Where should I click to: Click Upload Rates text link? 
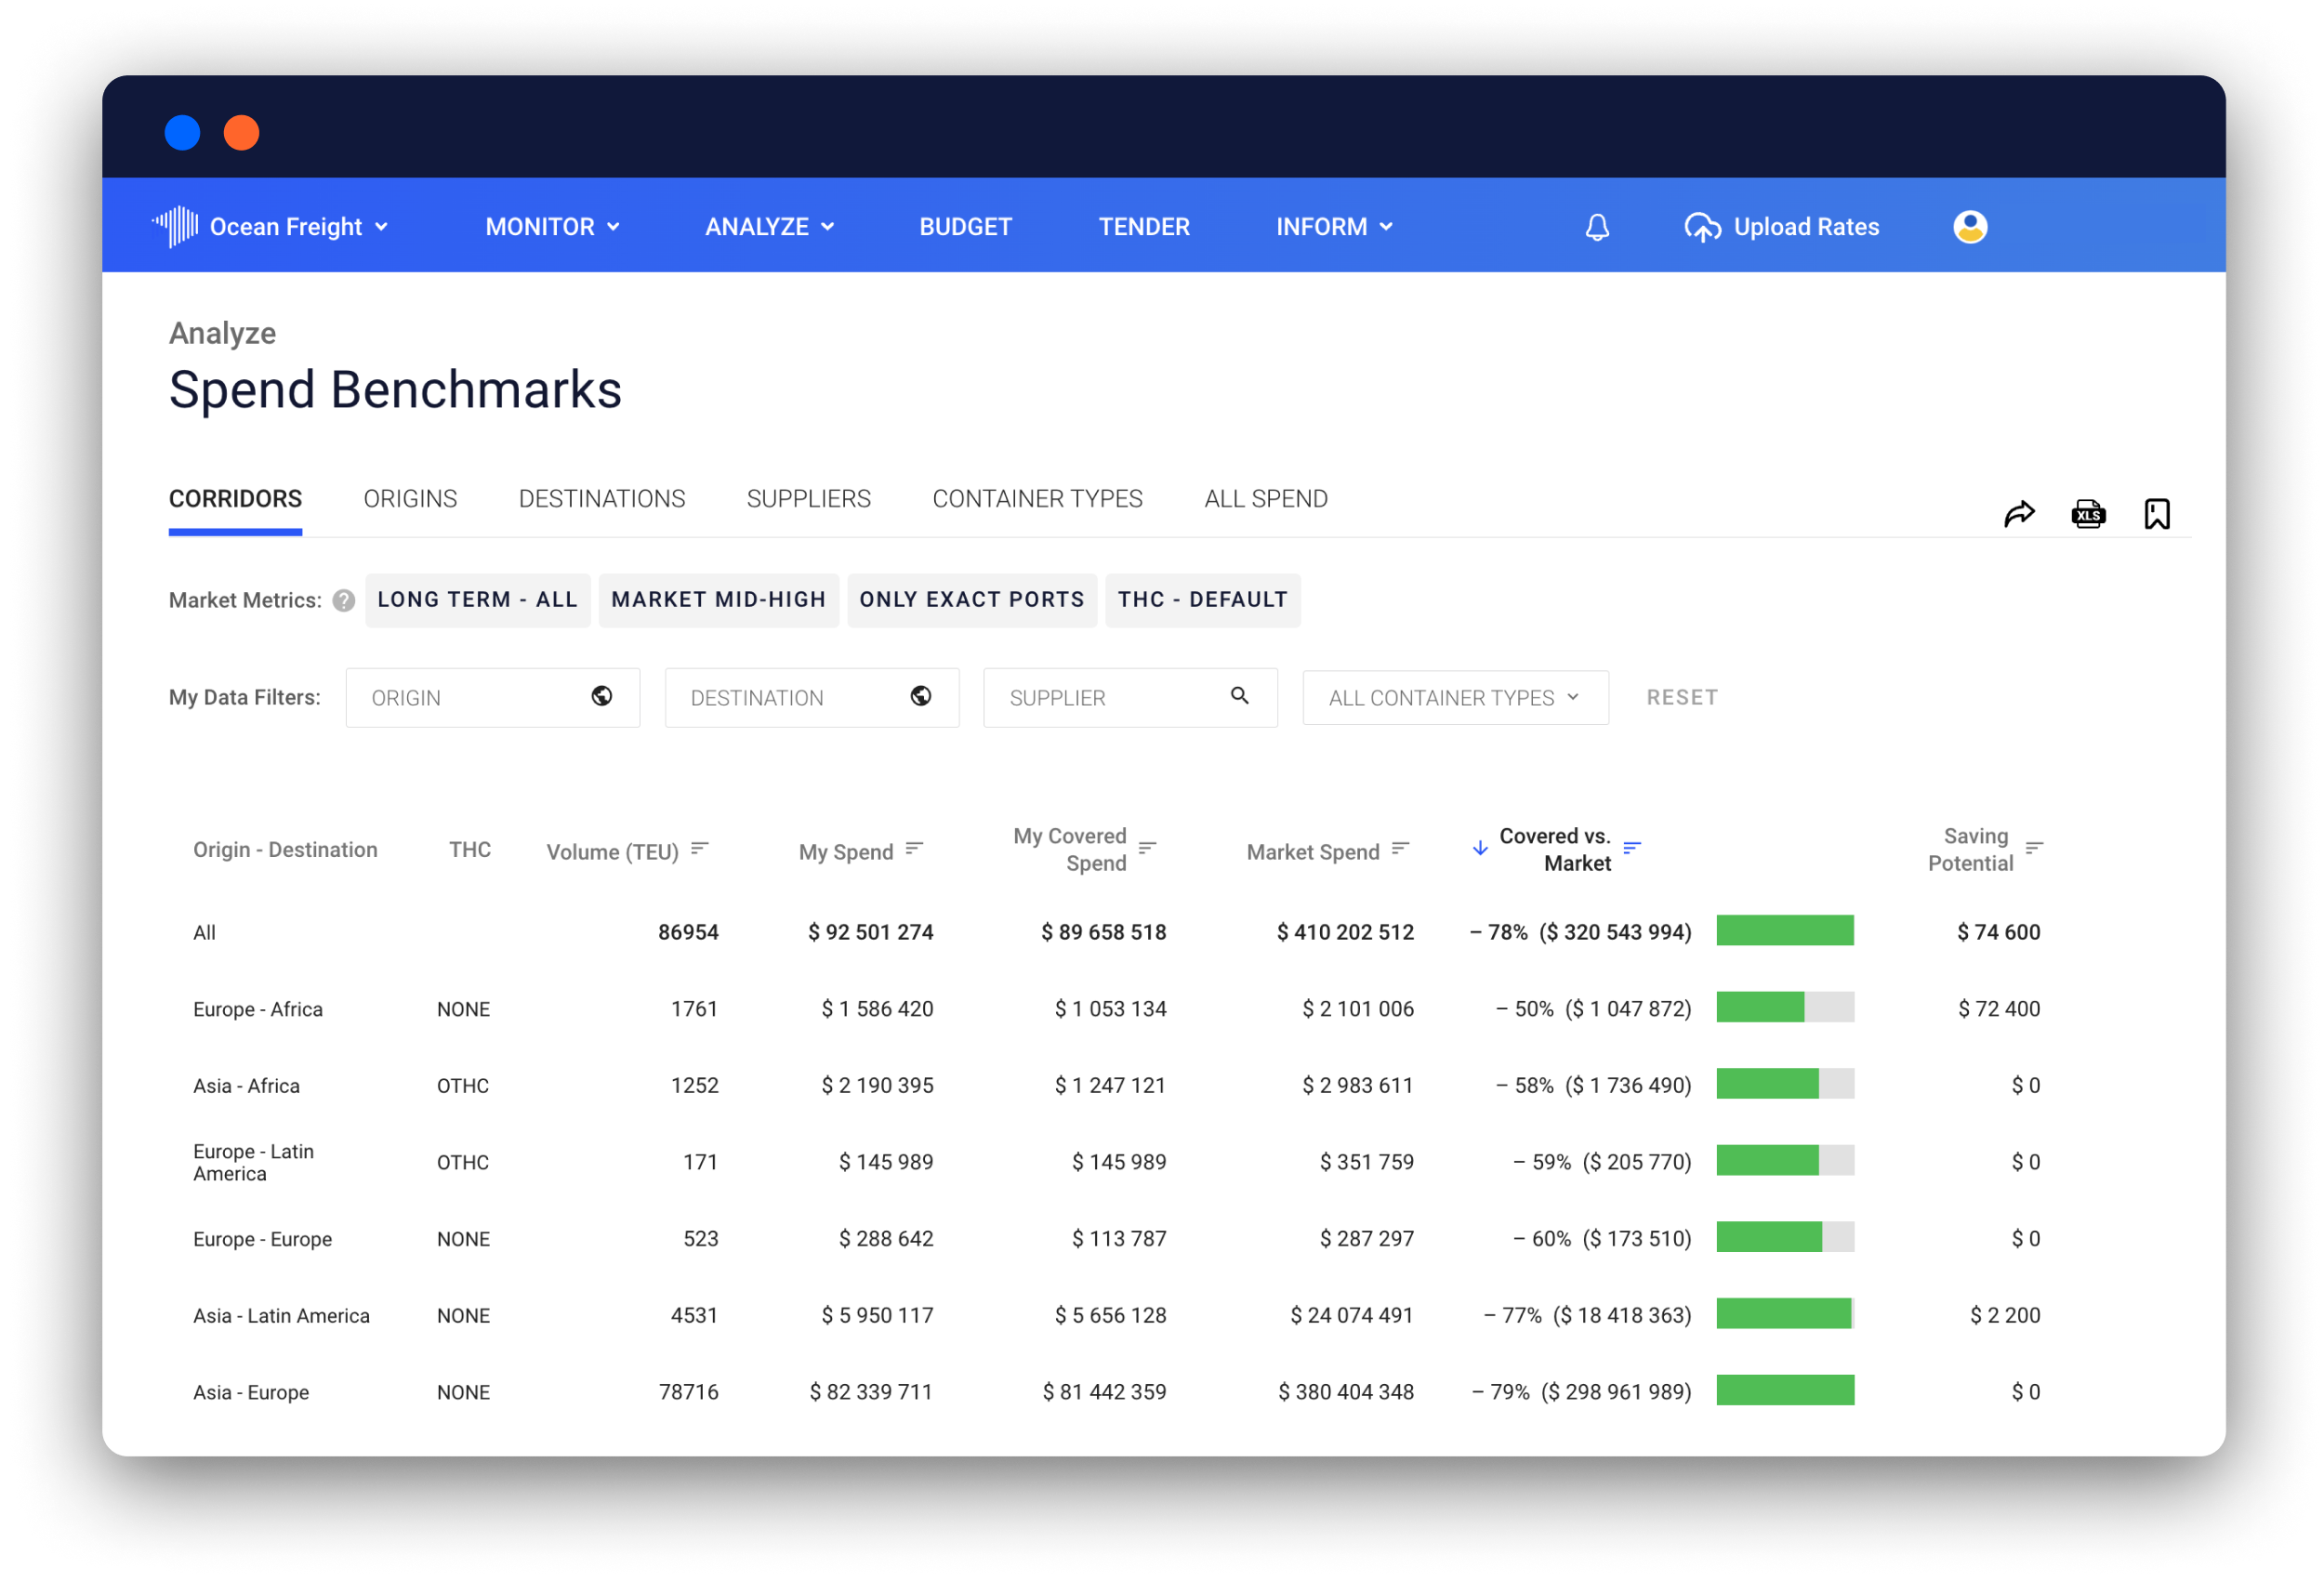pyautogui.click(x=1806, y=227)
